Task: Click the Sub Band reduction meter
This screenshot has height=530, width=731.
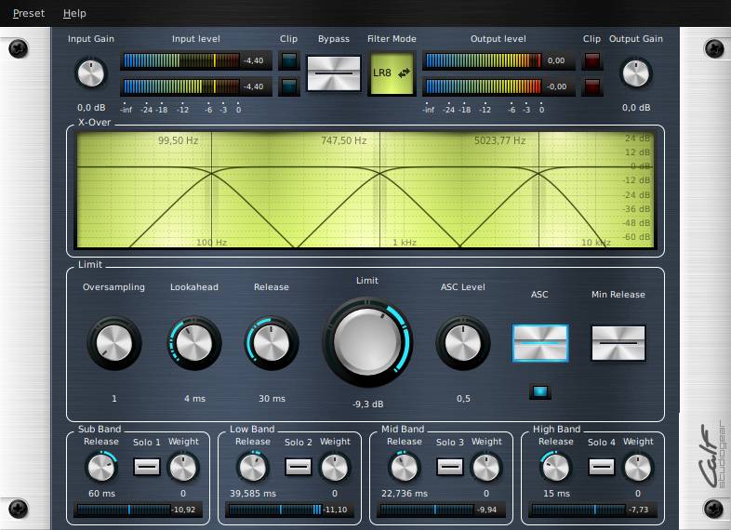Action: click(138, 510)
